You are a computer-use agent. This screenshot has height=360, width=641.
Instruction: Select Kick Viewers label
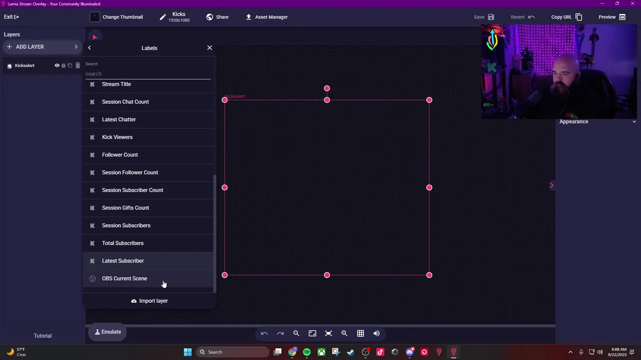(149, 137)
